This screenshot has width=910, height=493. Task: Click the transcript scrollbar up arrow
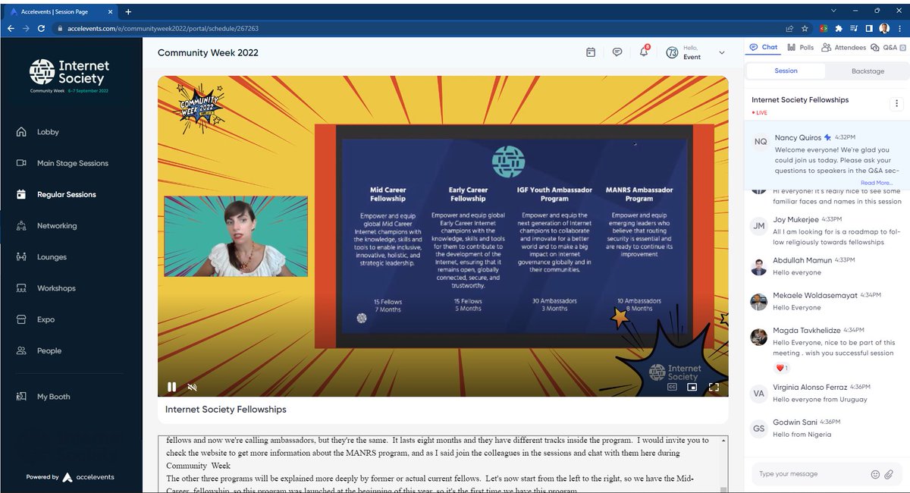coord(723,440)
